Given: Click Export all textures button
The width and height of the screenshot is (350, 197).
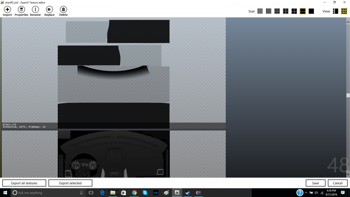Looking at the screenshot, I should 24,183.
